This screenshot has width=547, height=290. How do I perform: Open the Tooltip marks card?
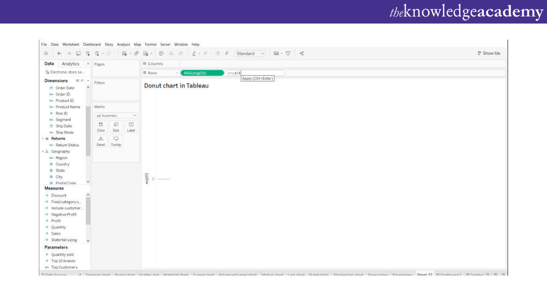click(x=116, y=141)
